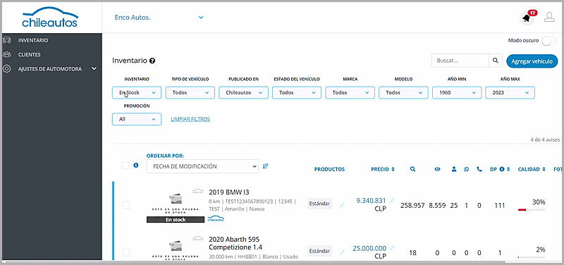
Task: Click the Limpiar filtros link
Action: 190,119
